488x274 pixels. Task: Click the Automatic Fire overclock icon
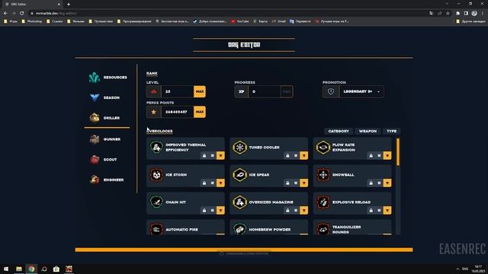[x=156, y=229]
